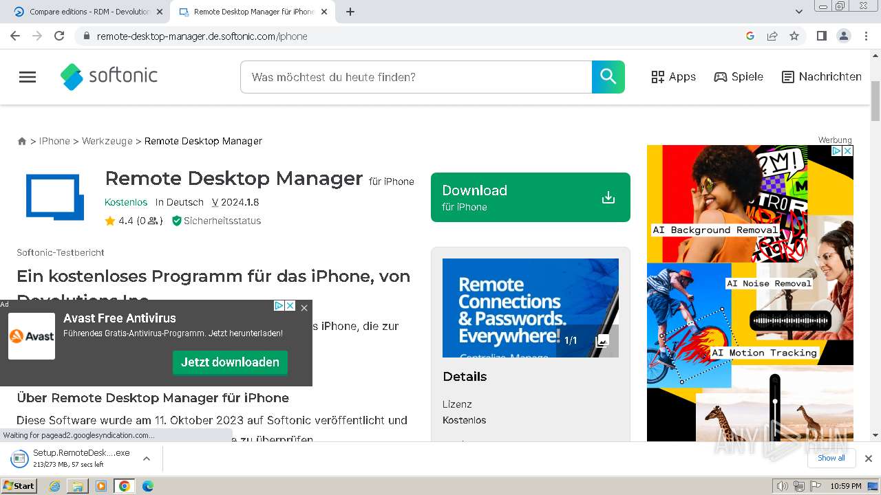The image size is (881, 495).
Task: Click the Avast logo in the ad
Action: click(32, 336)
